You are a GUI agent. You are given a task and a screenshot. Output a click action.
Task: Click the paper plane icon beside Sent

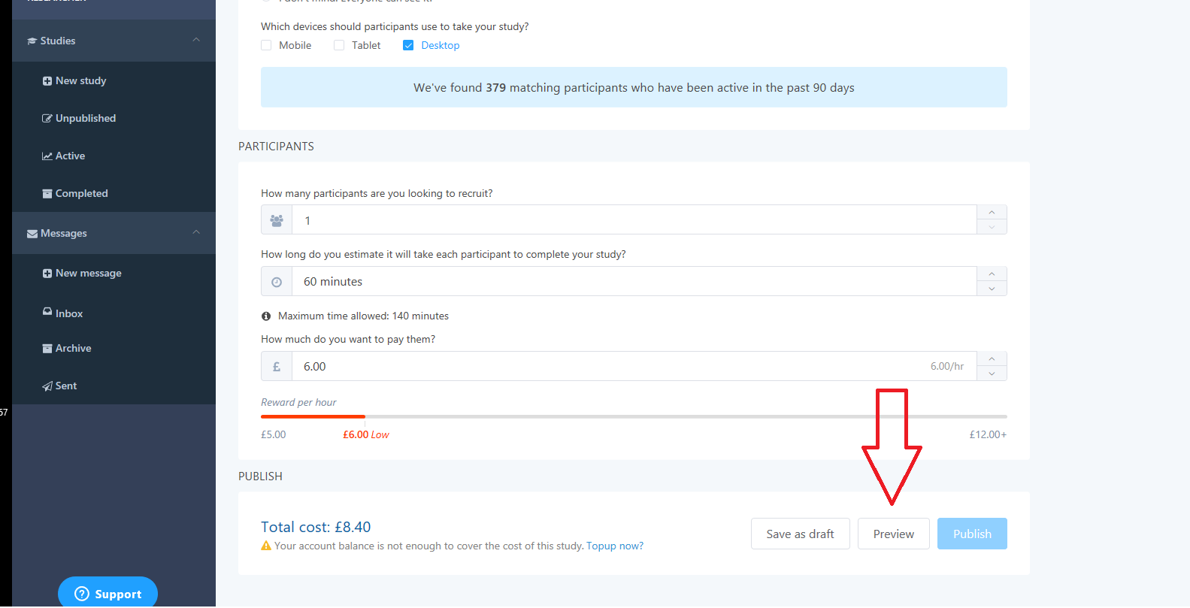(x=47, y=386)
